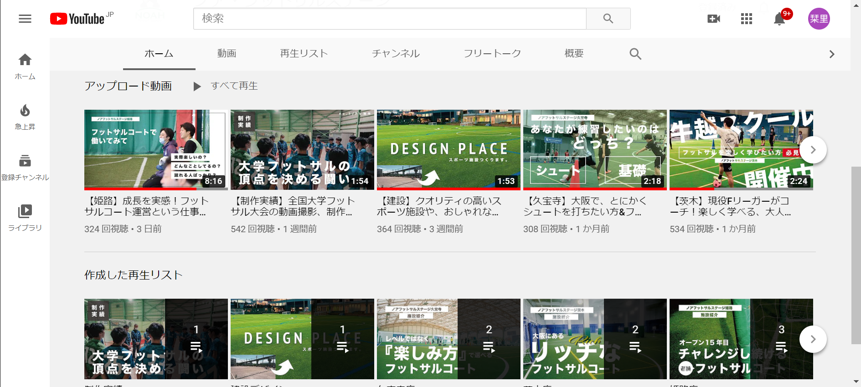861x387 pixels.
Task: Show the next playlists with the carousel arrow
Action: [813, 339]
